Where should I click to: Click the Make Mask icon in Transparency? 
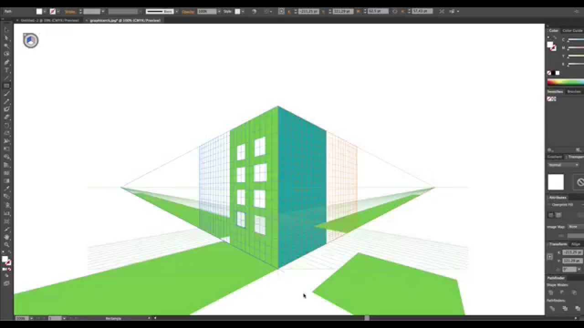pyautogui.click(x=580, y=182)
